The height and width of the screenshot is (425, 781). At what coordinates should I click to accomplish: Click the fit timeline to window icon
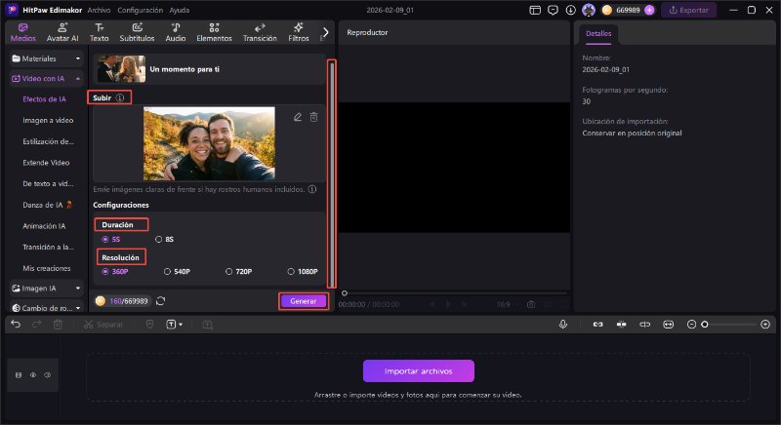pos(669,325)
